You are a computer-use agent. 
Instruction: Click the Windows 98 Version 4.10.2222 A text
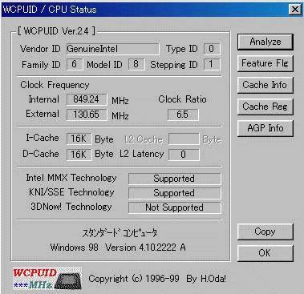pyautogui.click(x=118, y=248)
